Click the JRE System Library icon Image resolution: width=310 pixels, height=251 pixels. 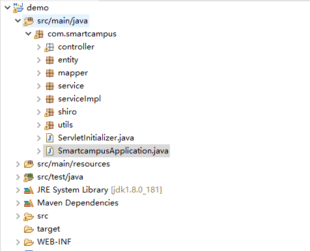pos(29,190)
